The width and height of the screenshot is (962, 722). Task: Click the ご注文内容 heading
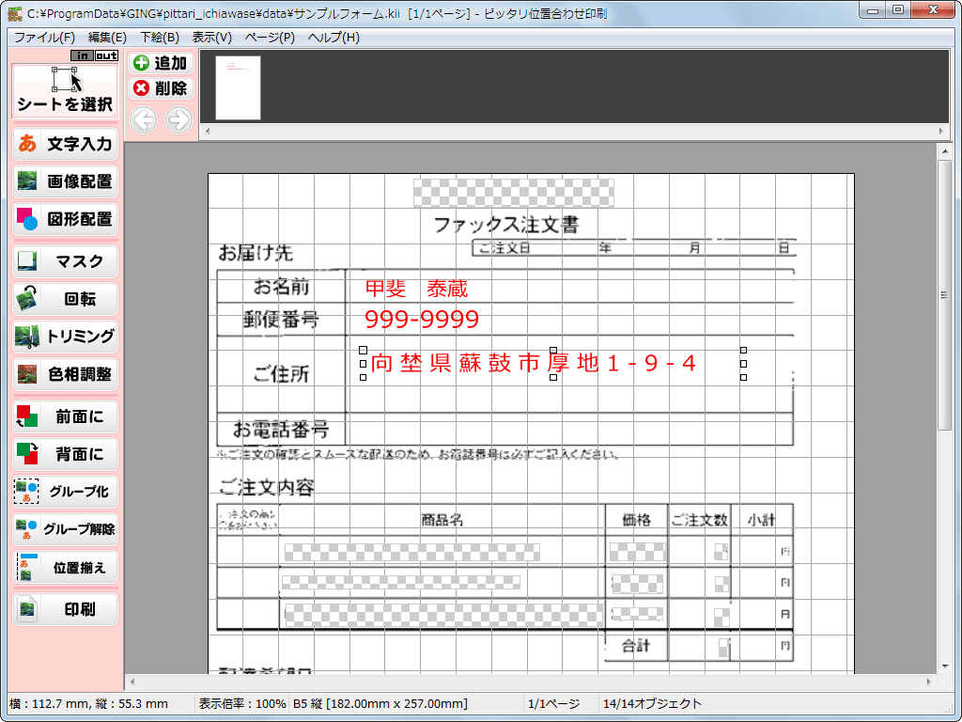click(267, 488)
